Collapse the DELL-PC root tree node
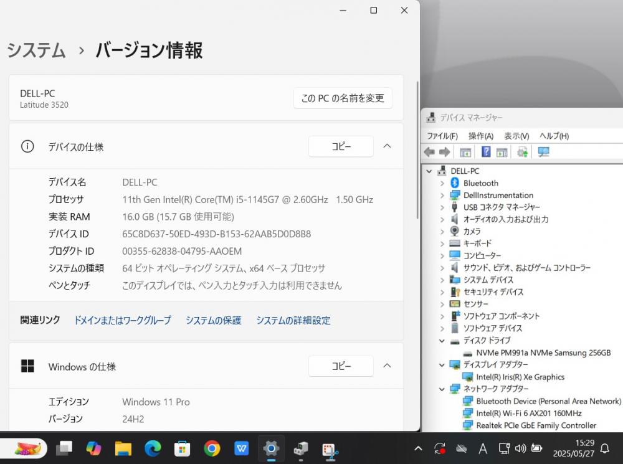 coord(429,171)
